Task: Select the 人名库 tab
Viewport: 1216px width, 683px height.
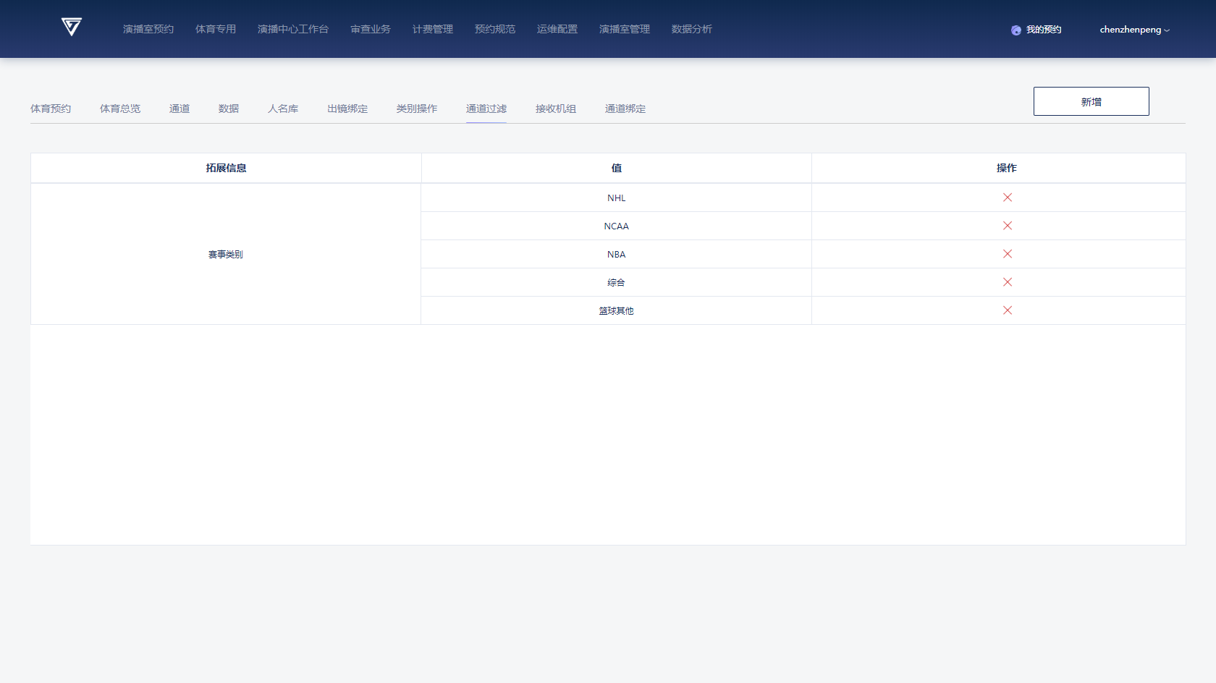Action: [x=283, y=109]
